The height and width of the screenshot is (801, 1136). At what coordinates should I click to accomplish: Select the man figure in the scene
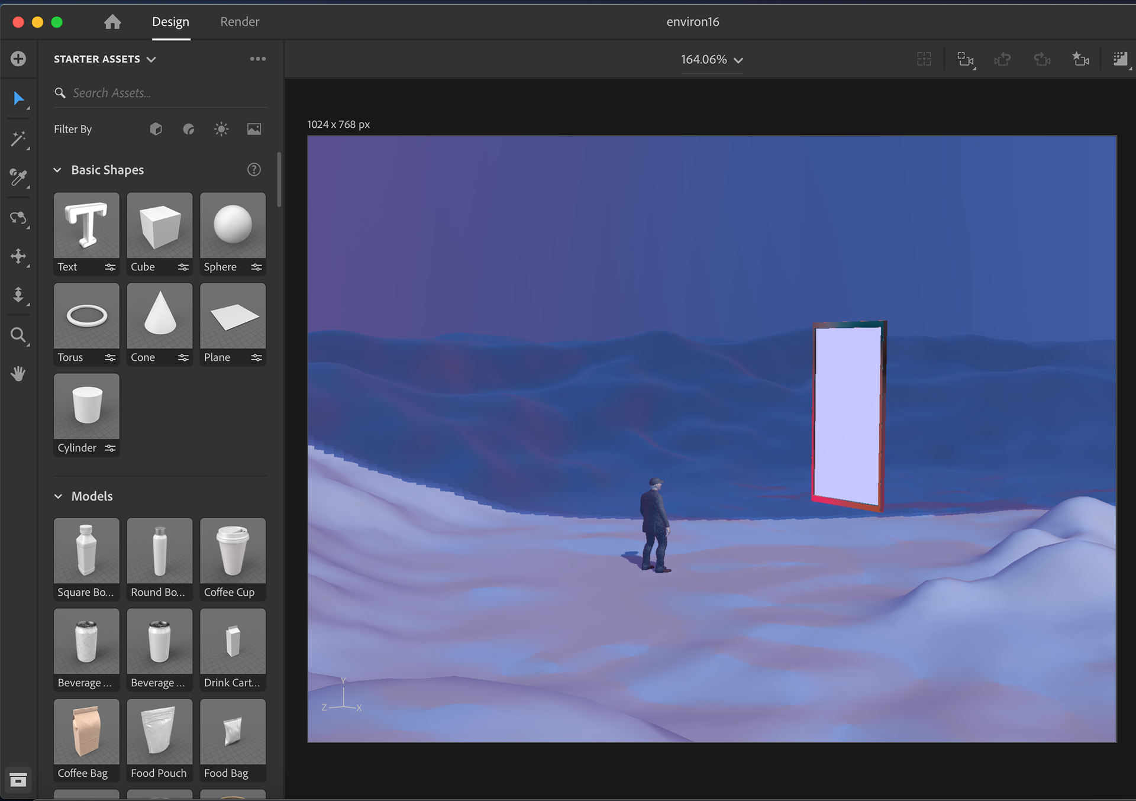click(655, 525)
